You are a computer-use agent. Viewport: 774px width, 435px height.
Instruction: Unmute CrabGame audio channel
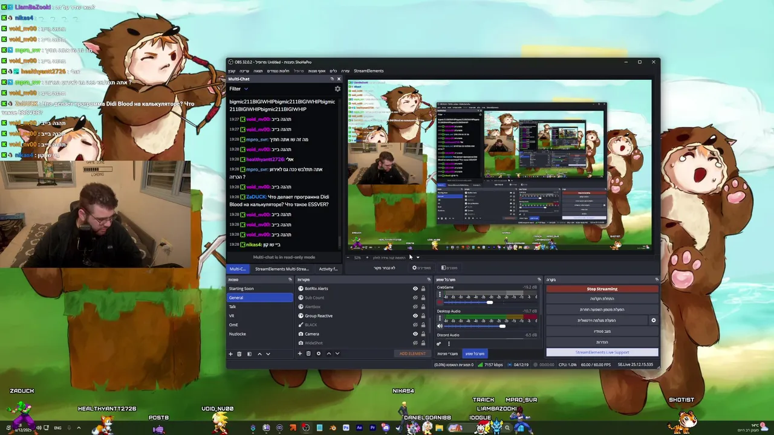440,302
